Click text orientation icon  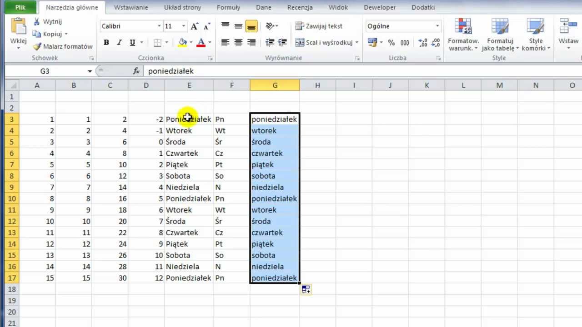click(x=270, y=26)
